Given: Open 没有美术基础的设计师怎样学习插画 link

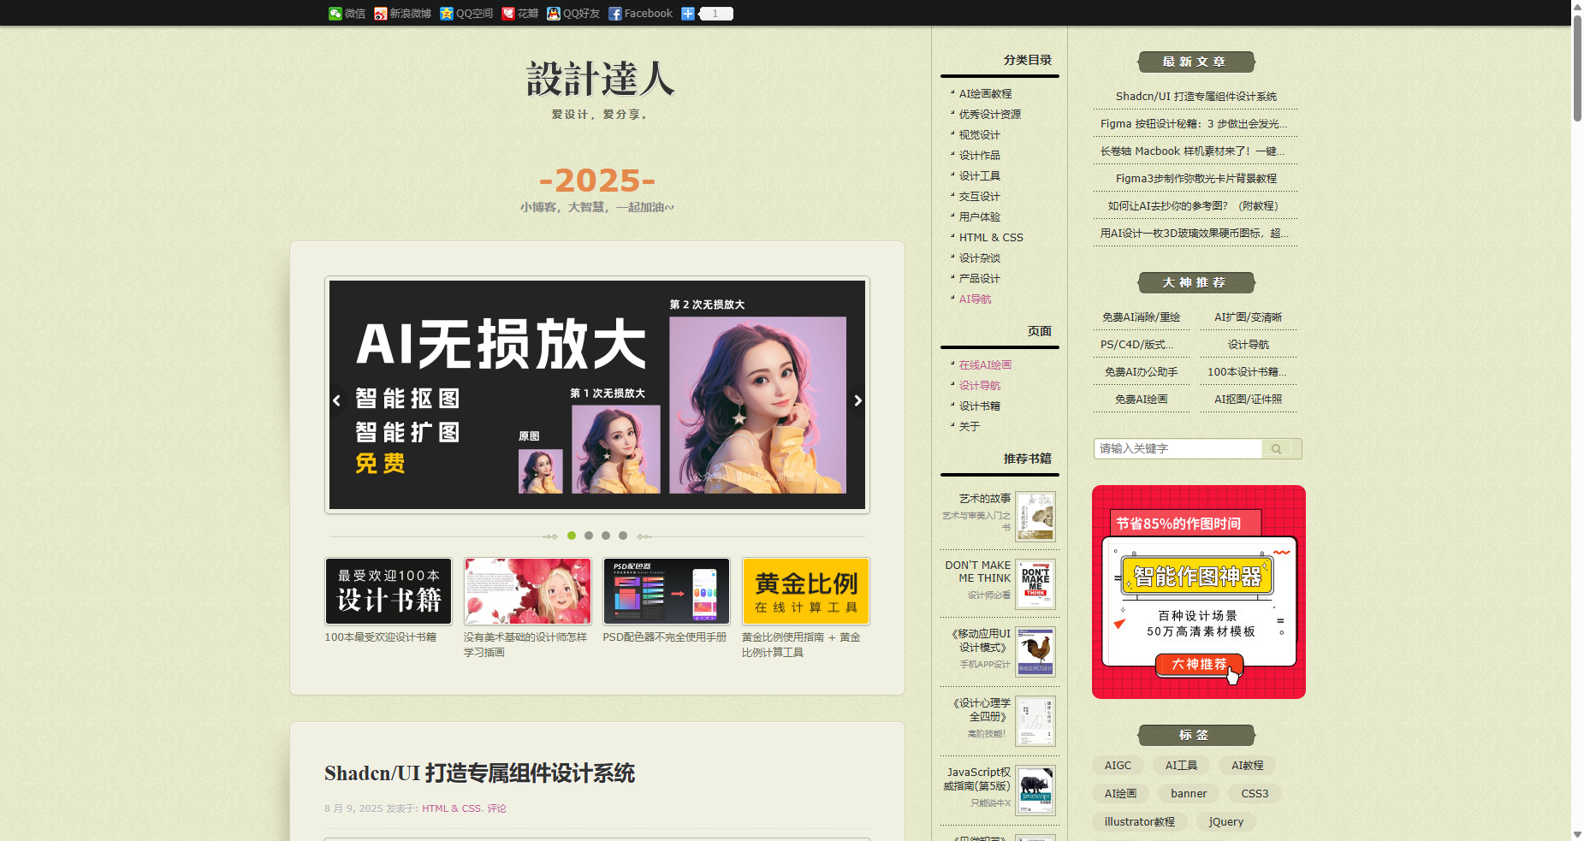Looking at the screenshot, I should point(525,645).
